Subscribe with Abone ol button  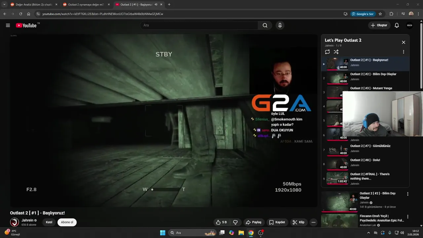[x=67, y=222]
